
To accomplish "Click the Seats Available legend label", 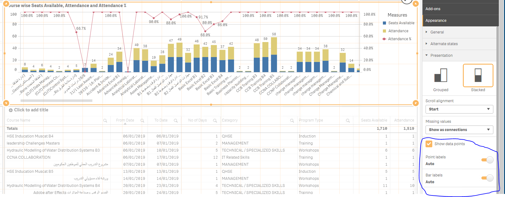I will coord(401,23).
